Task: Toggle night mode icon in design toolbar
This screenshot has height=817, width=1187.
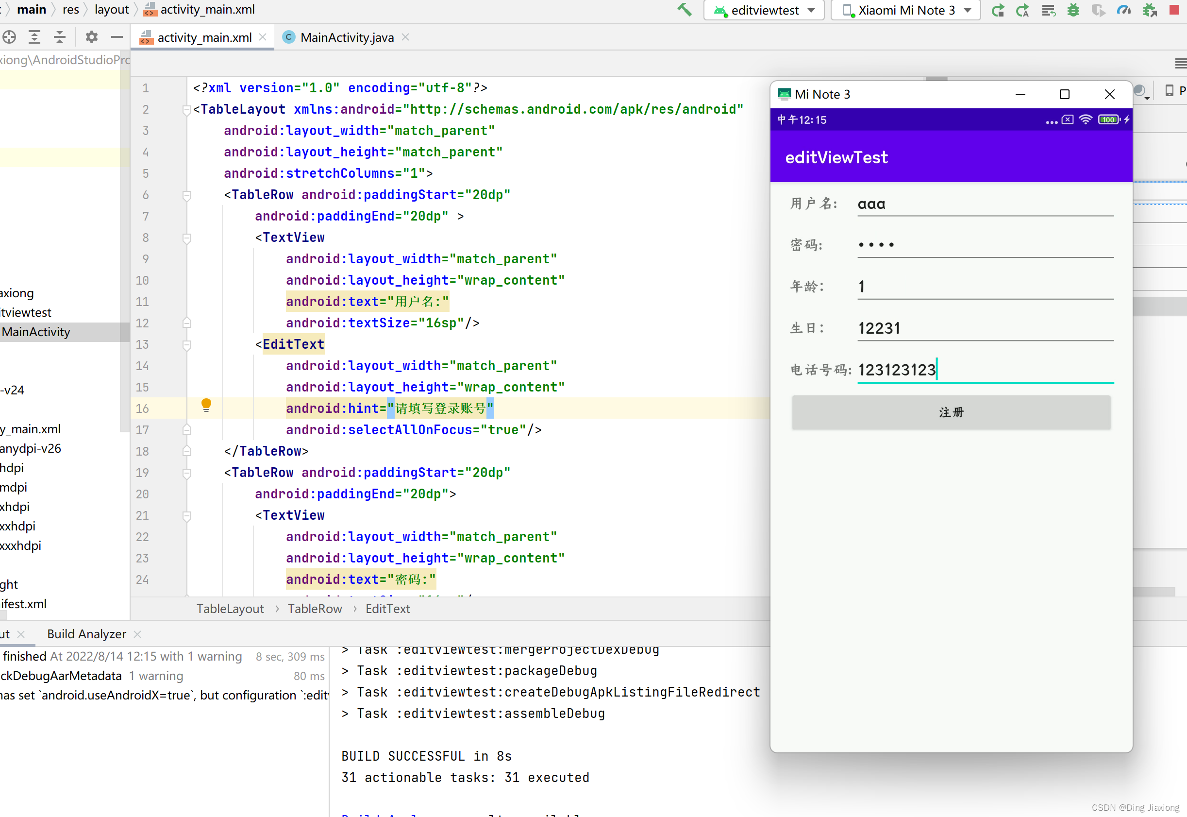Action: tap(1140, 92)
